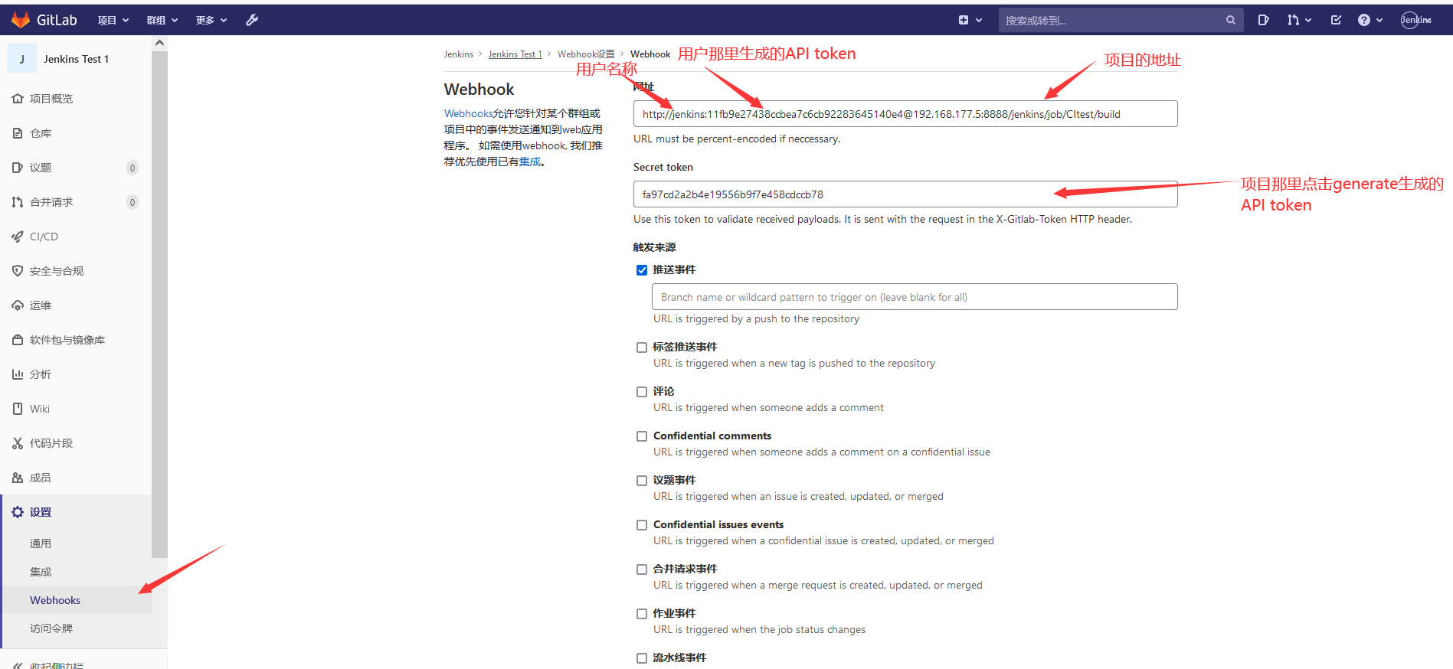Click the repository file icon in sidebar

click(x=18, y=133)
